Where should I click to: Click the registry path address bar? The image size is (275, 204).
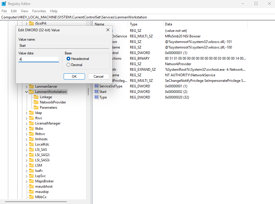pyautogui.click(x=137, y=17)
